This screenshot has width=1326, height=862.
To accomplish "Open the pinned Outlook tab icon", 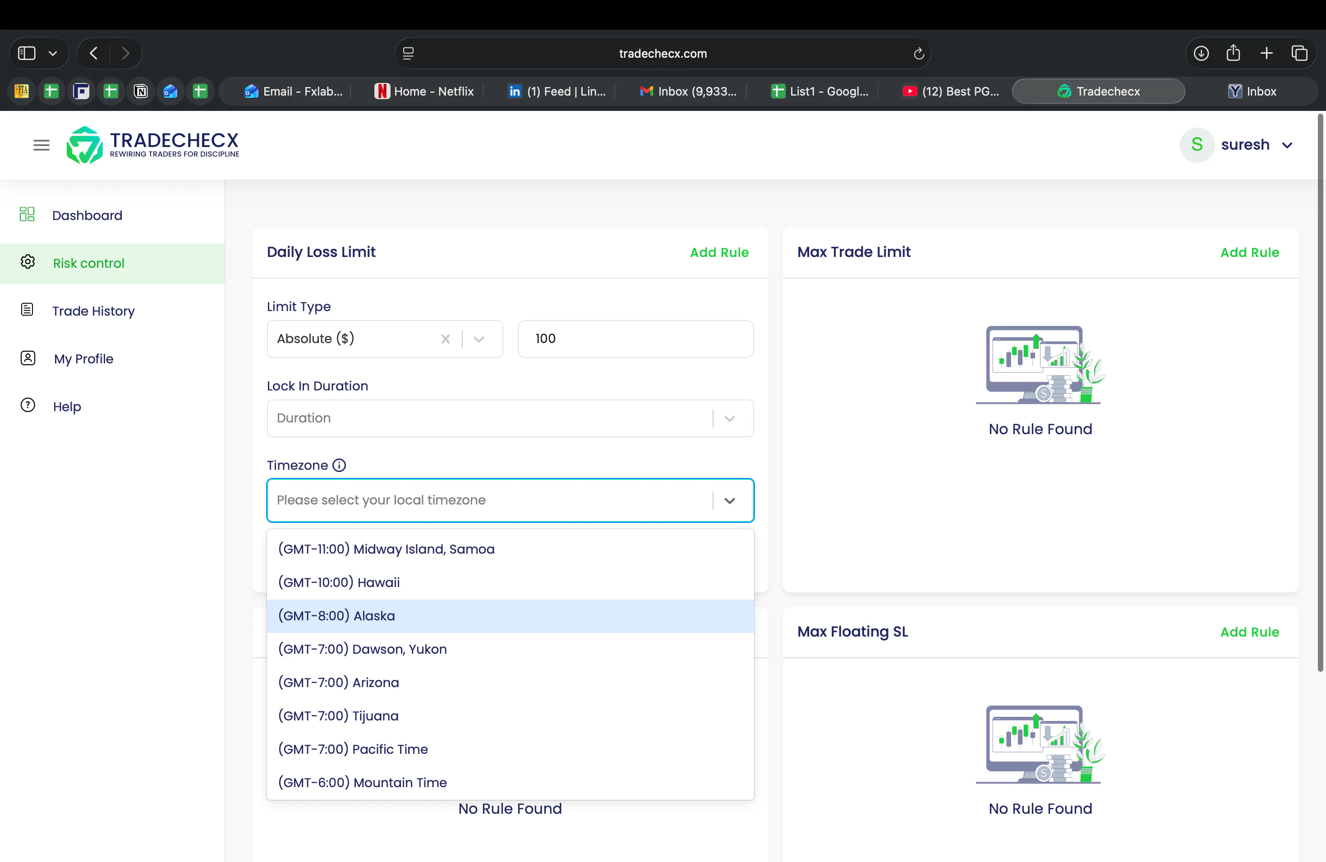I will tap(170, 92).
